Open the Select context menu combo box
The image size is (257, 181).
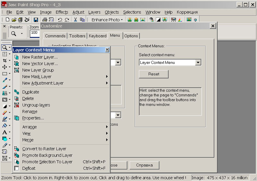click(170, 62)
